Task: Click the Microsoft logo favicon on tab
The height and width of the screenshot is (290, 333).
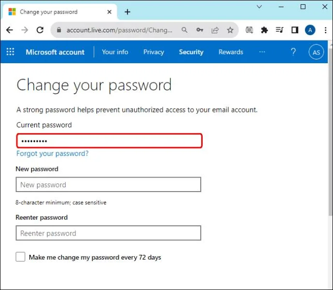Action: click(12, 12)
